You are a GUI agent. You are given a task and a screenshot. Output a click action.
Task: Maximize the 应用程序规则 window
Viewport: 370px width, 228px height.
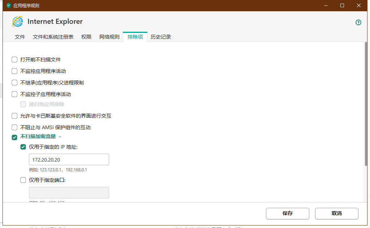(342, 5)
